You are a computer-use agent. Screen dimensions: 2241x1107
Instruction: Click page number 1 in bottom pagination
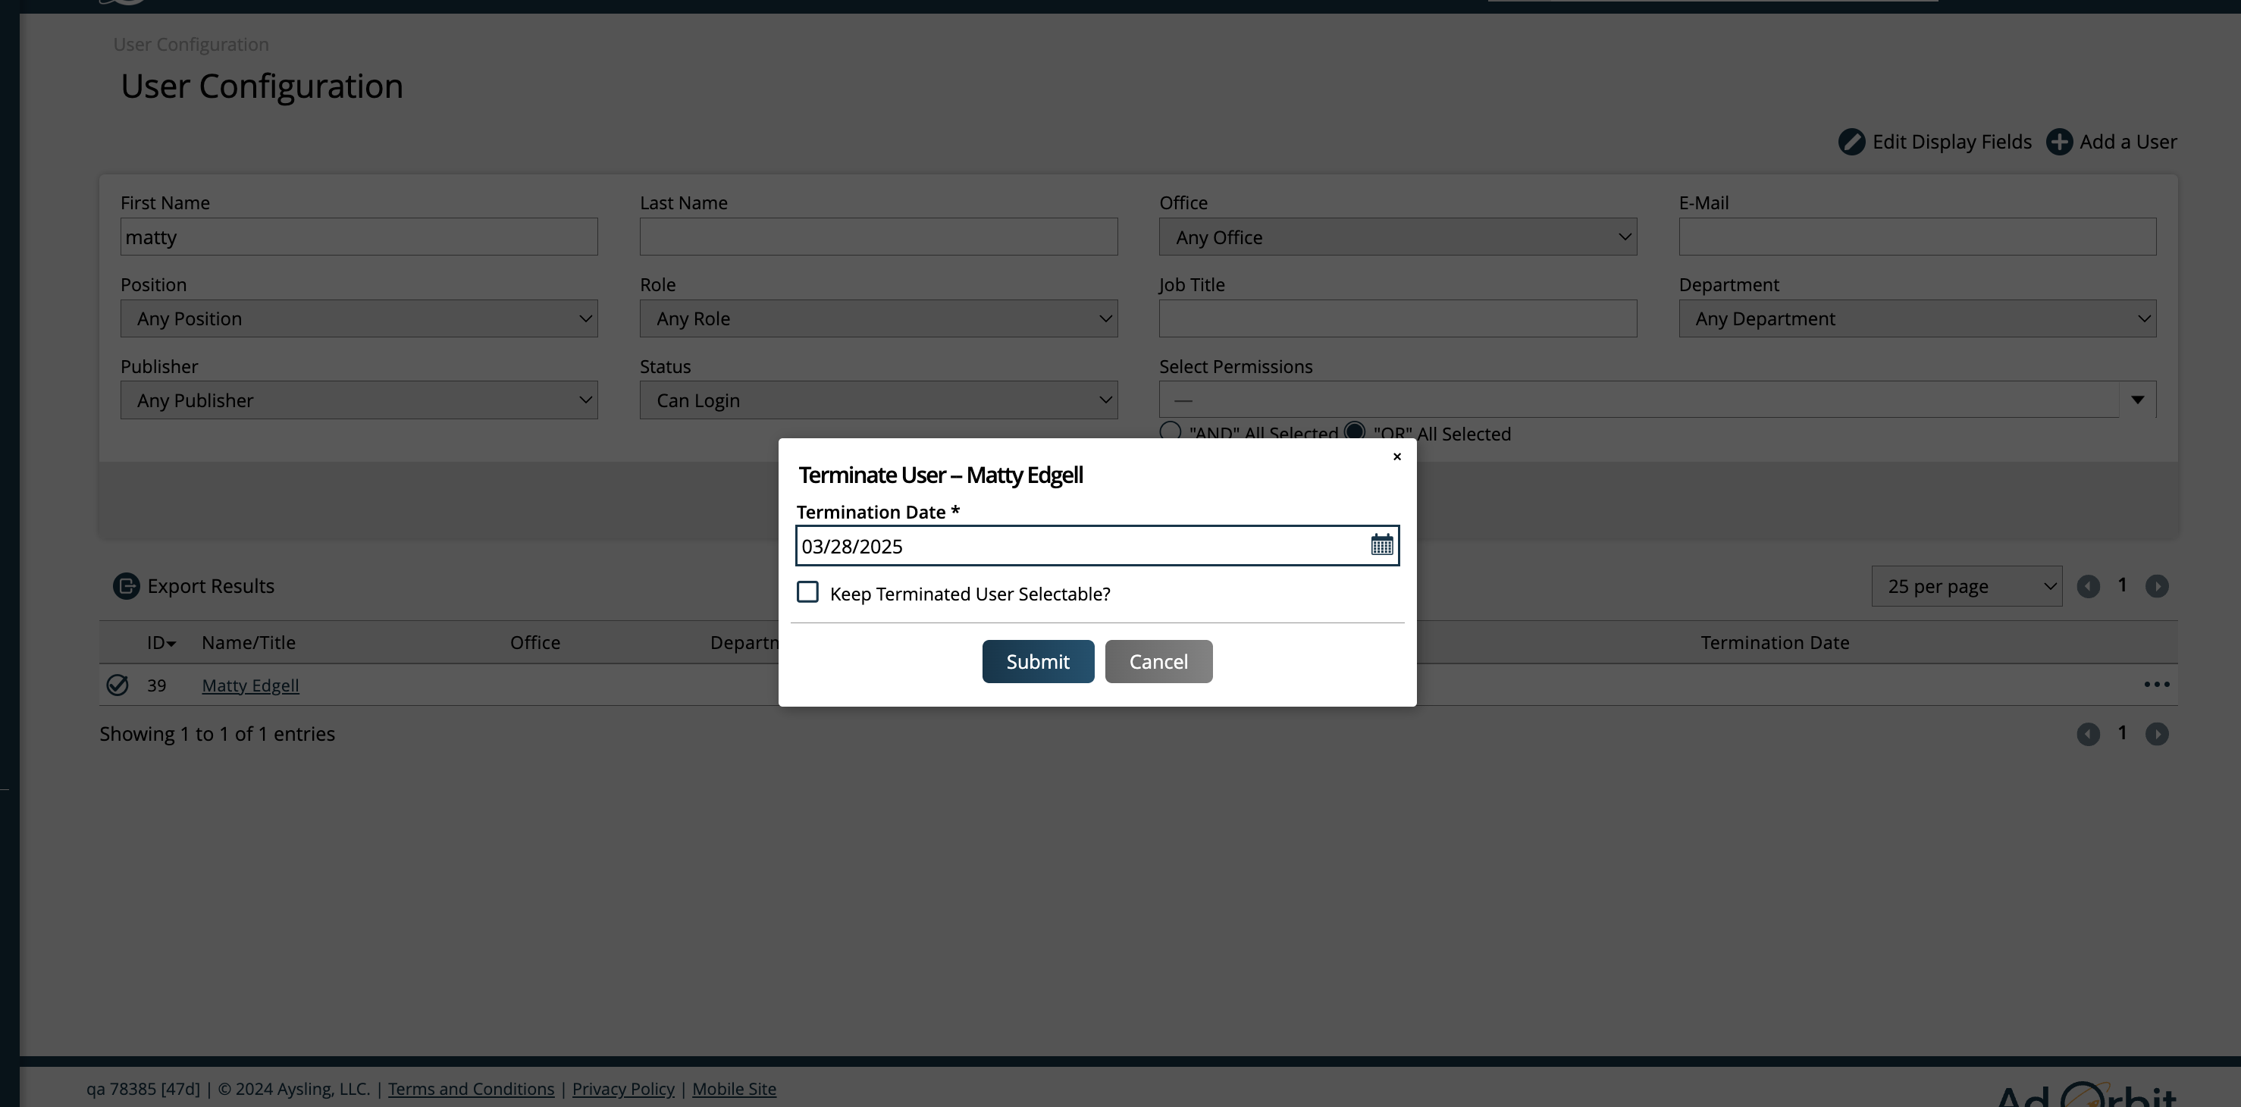(x=2122, y=734)
